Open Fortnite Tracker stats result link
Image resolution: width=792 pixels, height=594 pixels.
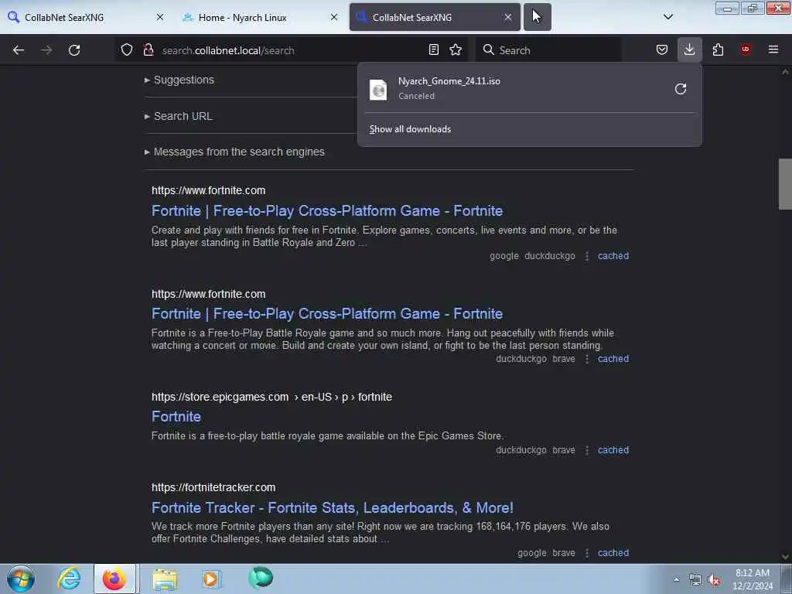(x=333, y=507)
